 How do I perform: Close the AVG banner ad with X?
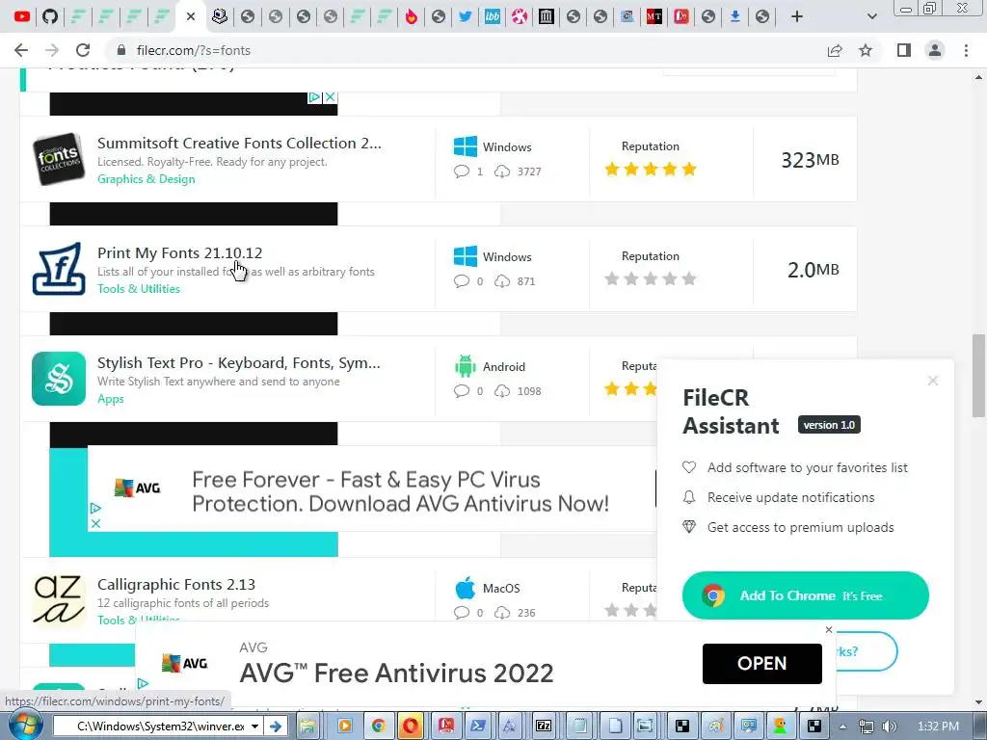pyautogui.click(x=95, y=523)
